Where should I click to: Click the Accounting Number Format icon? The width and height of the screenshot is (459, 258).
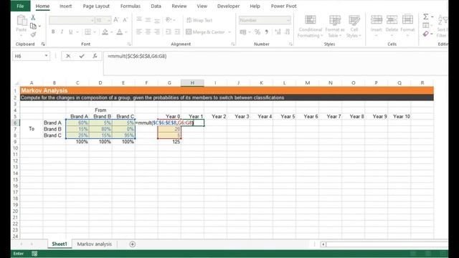coord(243,32)
